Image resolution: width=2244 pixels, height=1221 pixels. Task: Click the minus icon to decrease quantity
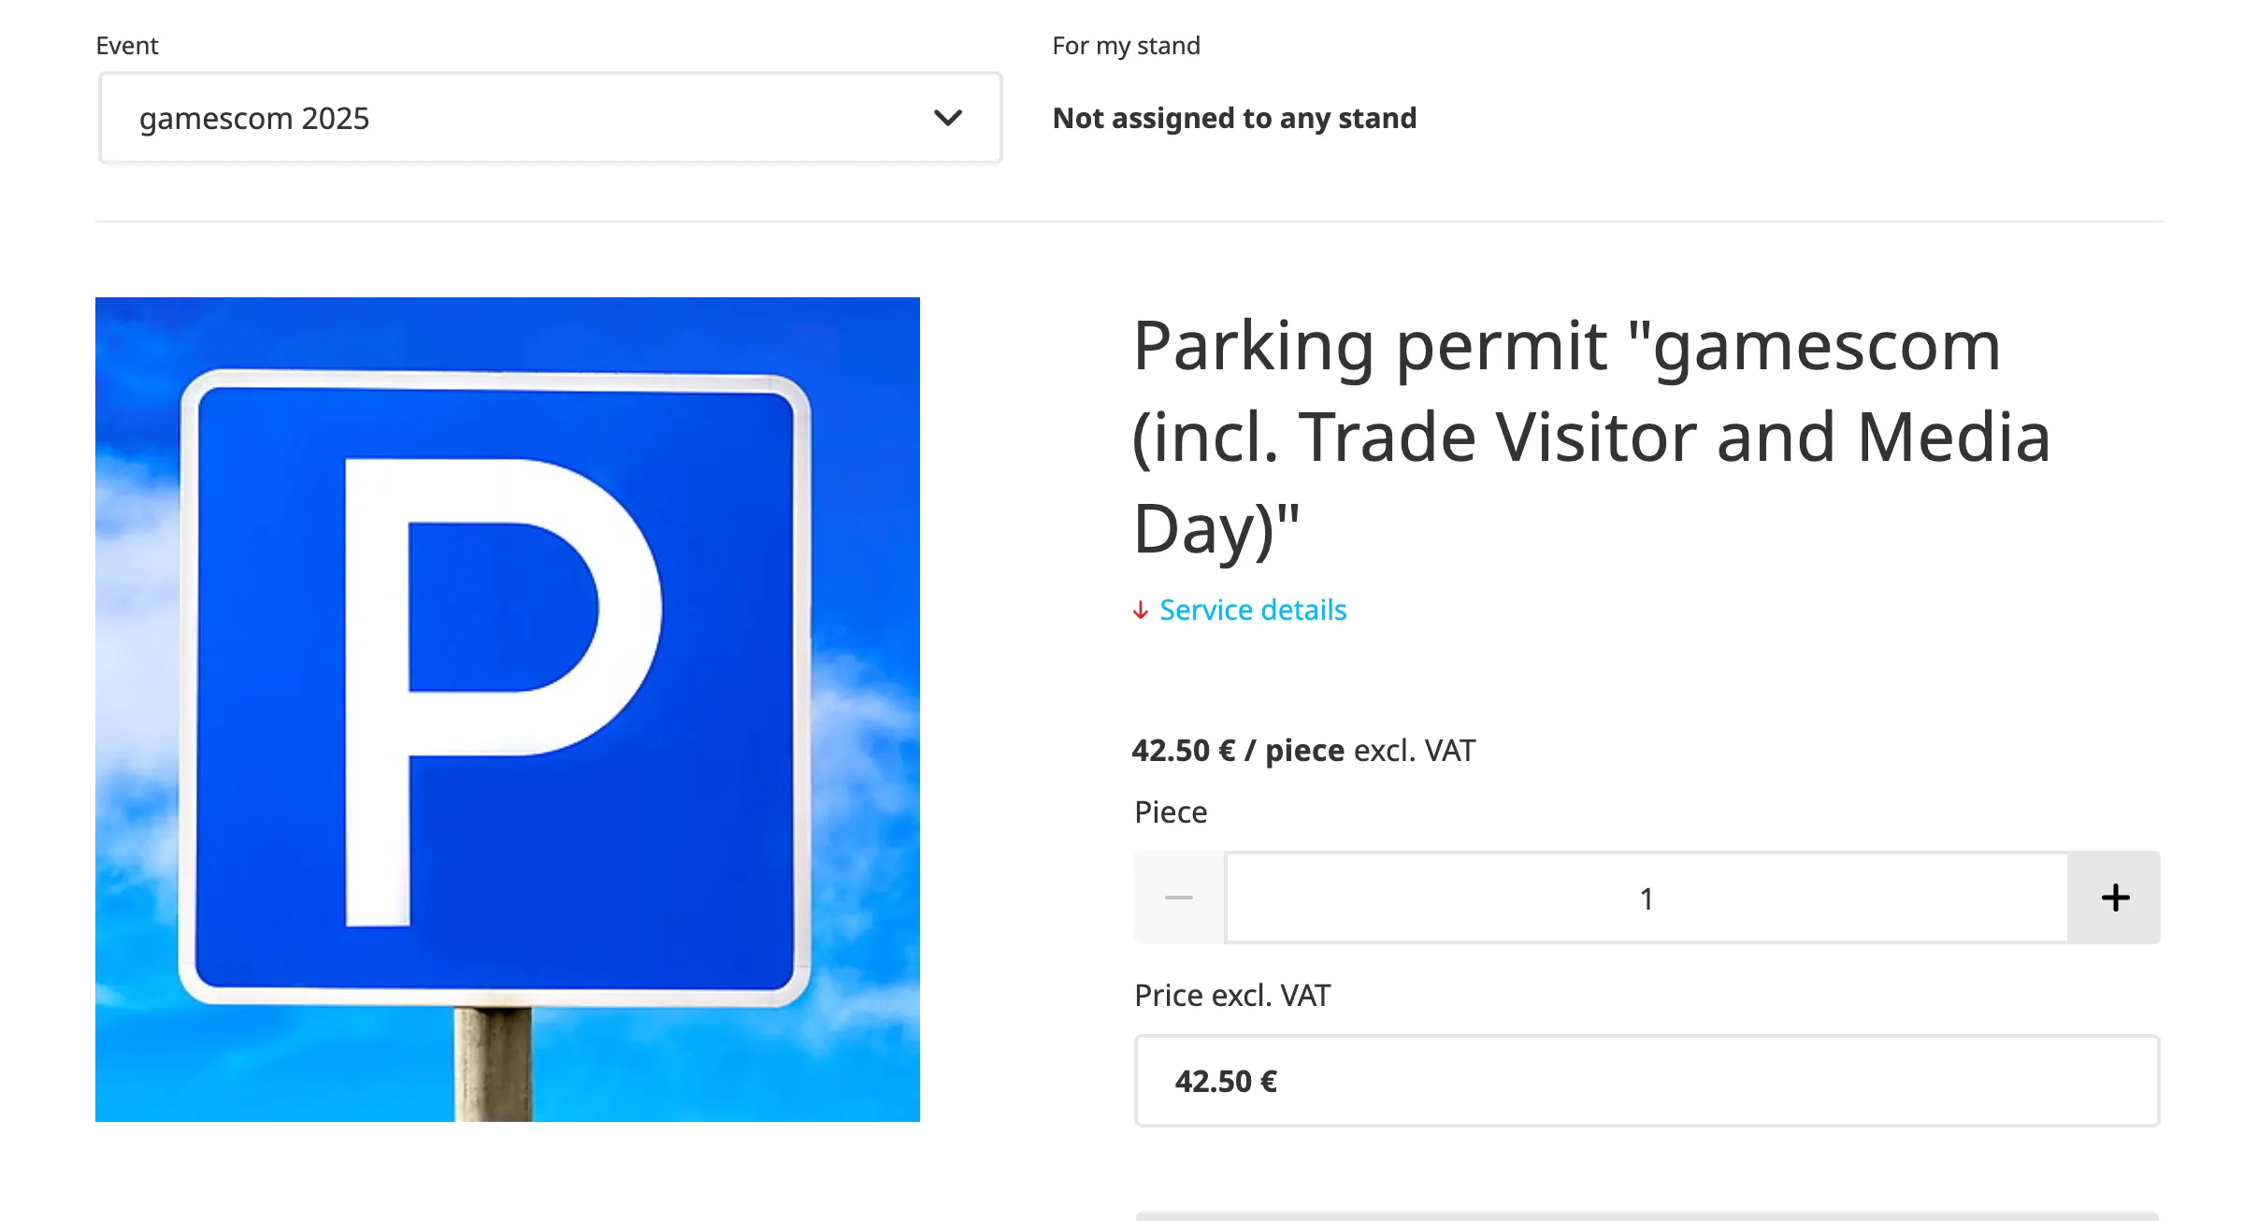tap(1179, 897)
